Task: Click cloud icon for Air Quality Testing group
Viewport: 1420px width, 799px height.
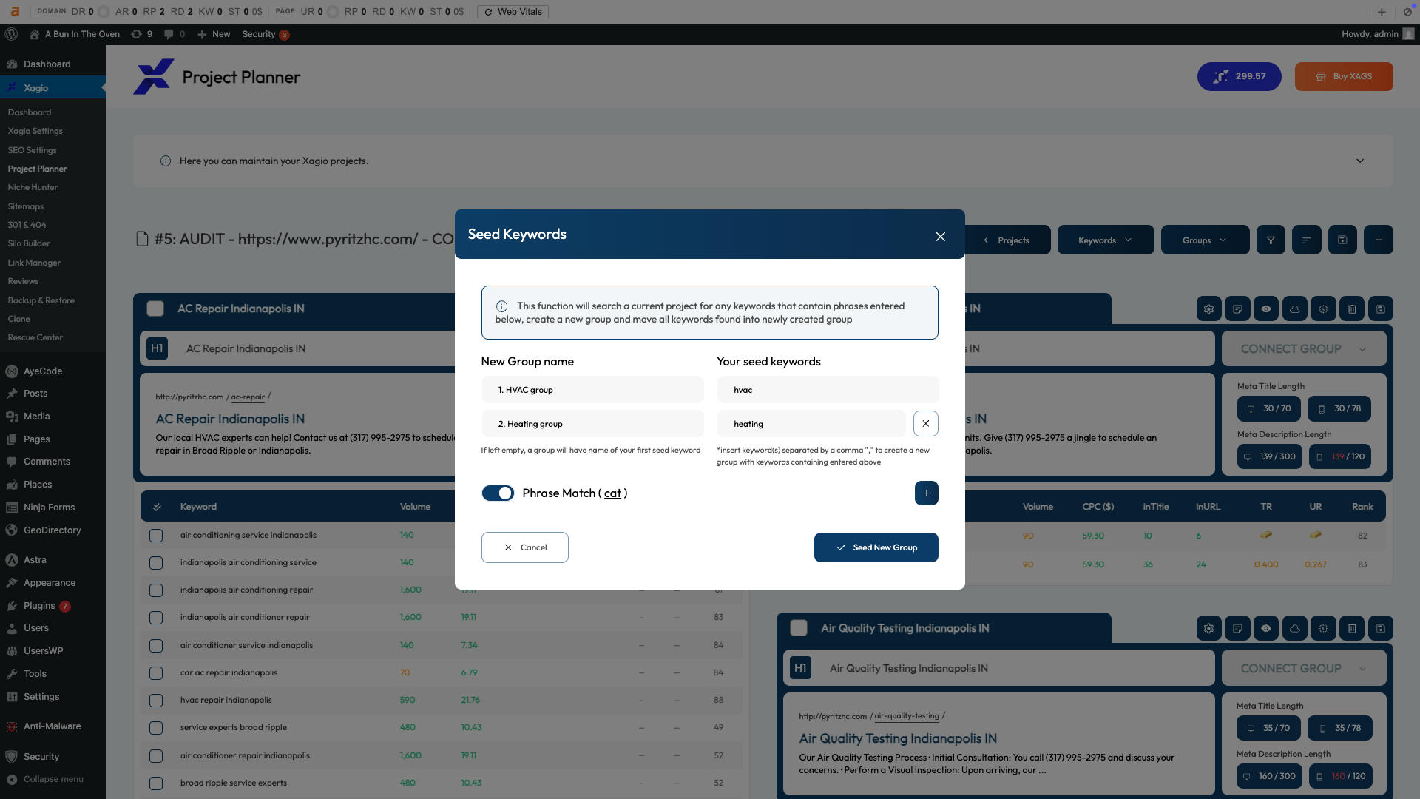Action: coord(1294,629)
